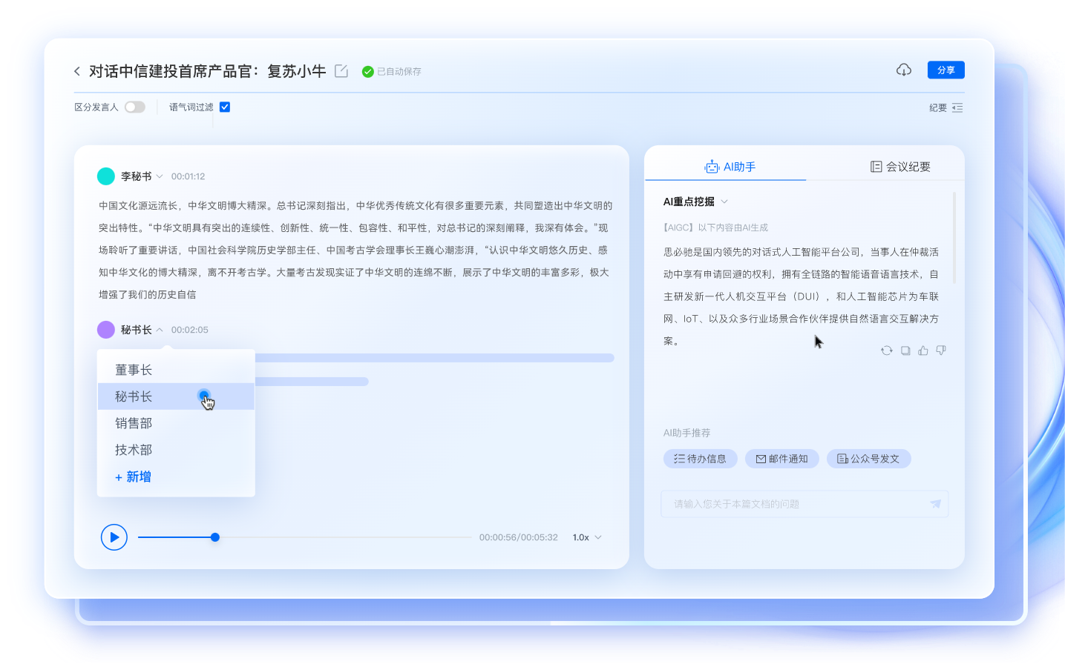This screenshot has width=1065, height=664.
Task: Open the 李秘书 speaker dropdown
Action: pyautogui.click(x=160, y=176)
